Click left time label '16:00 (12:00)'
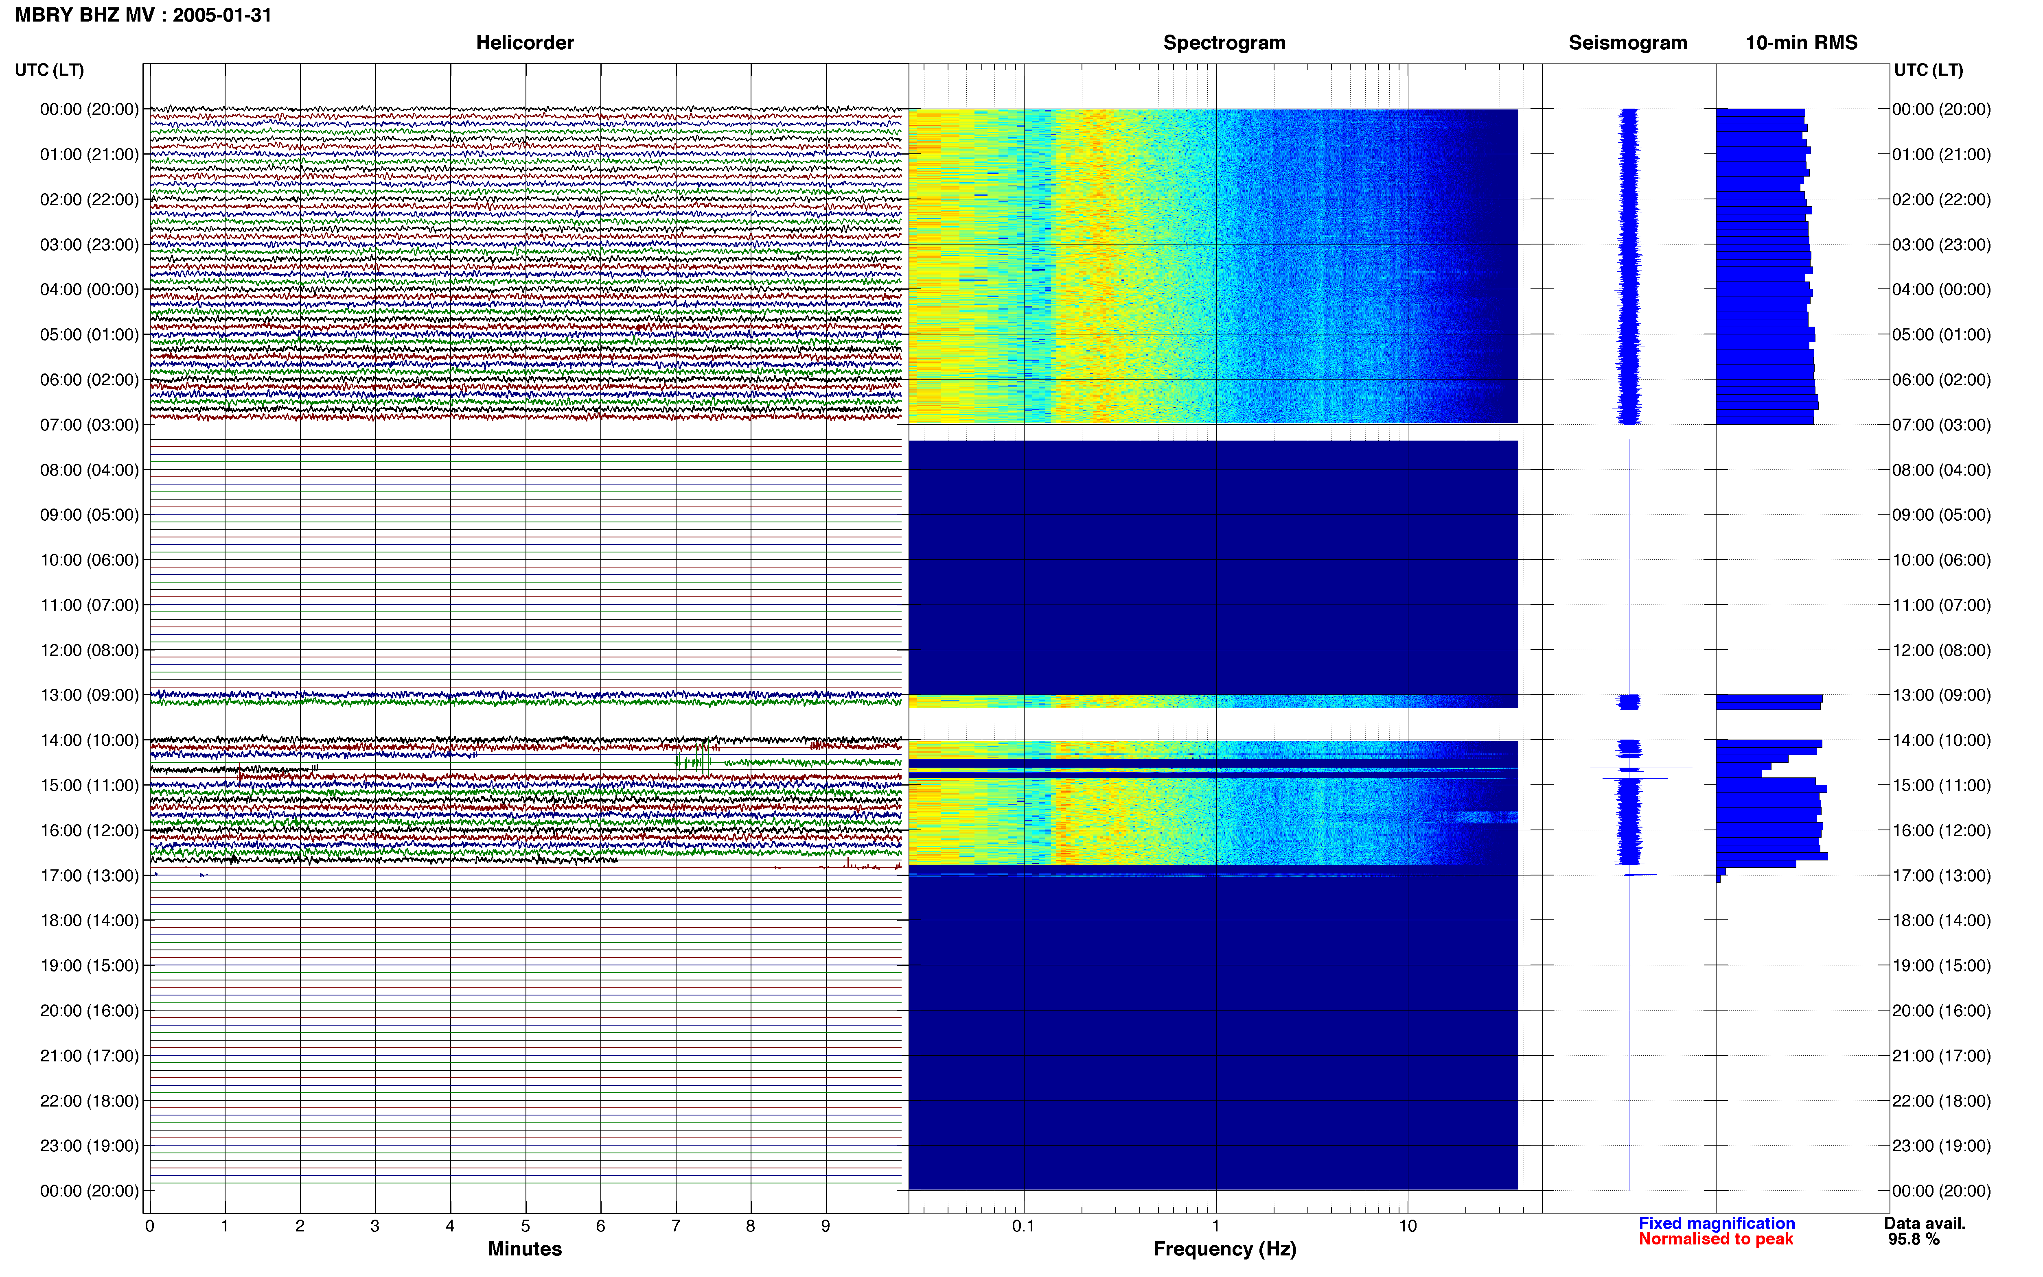The image size is (2043, 1277). pyautogui.click(x=90, y=830)
